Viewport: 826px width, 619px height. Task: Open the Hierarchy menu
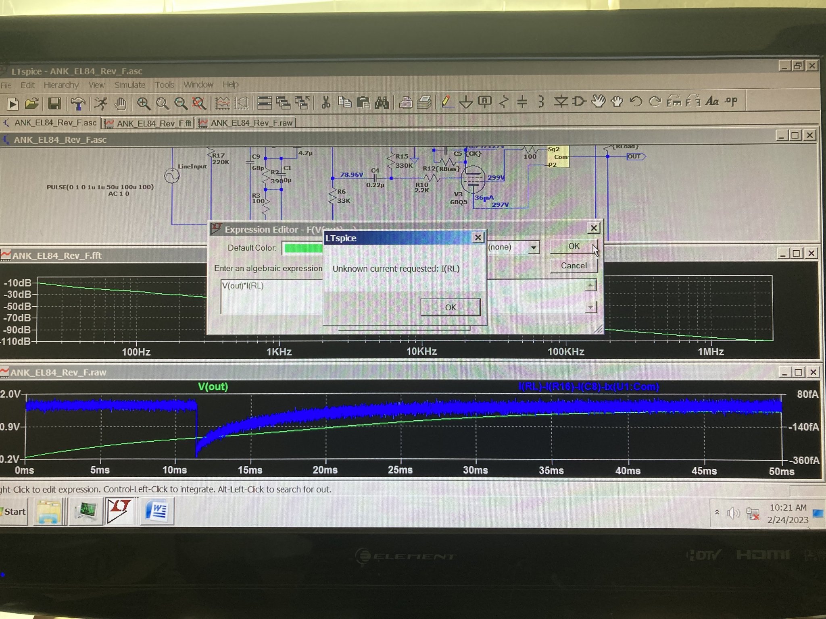[61, 85]
